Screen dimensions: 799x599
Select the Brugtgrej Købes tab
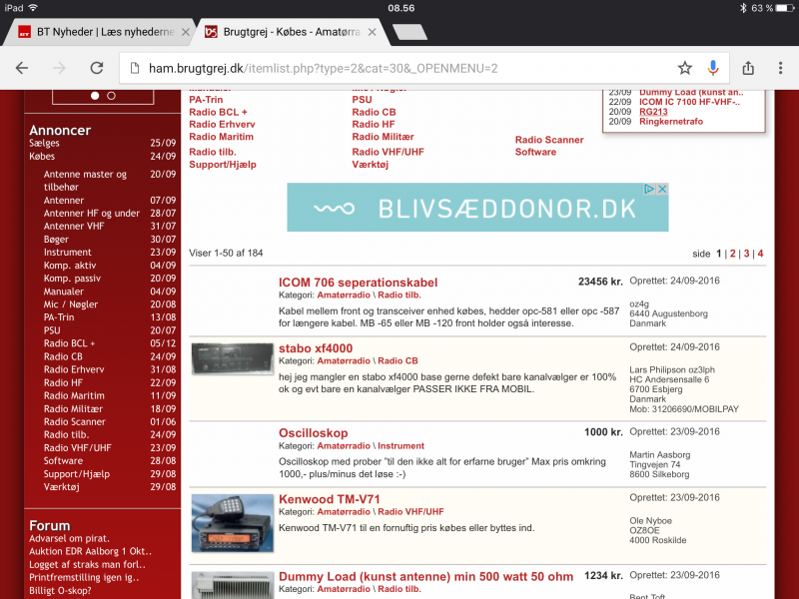pyautogui.click(x=292, y=32)
